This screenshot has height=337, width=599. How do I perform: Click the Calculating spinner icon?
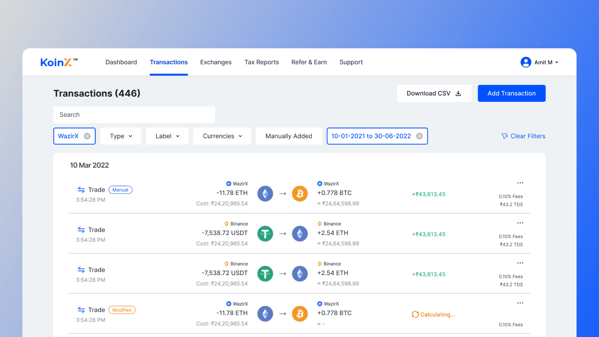coord(415,315)
